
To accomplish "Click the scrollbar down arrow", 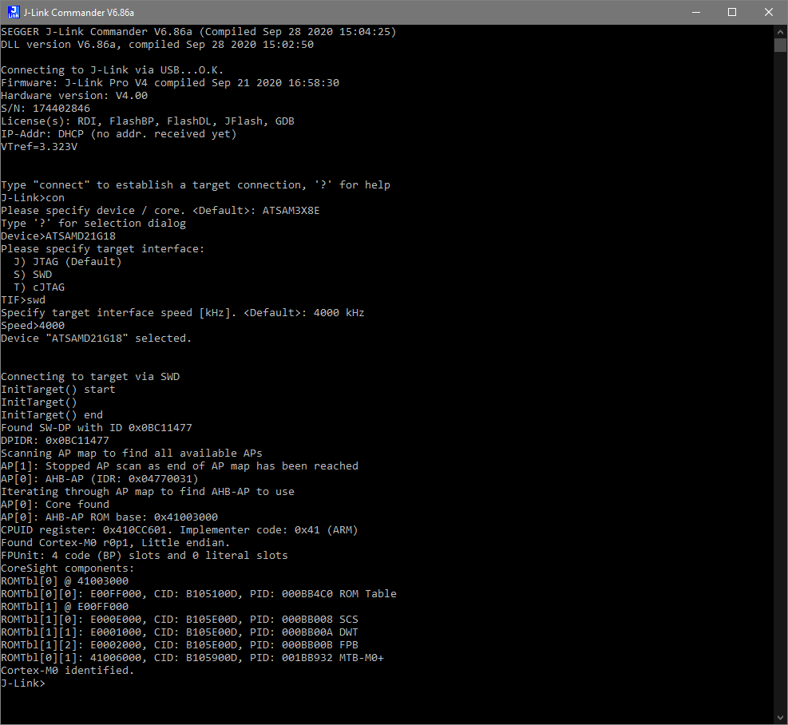I will pos(780,718).
